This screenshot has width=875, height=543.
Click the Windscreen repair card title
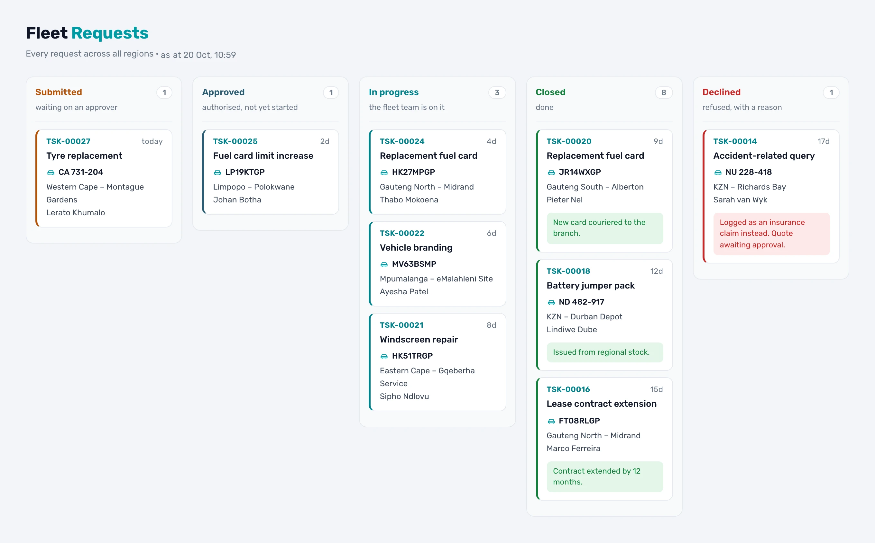pos(419,340)
